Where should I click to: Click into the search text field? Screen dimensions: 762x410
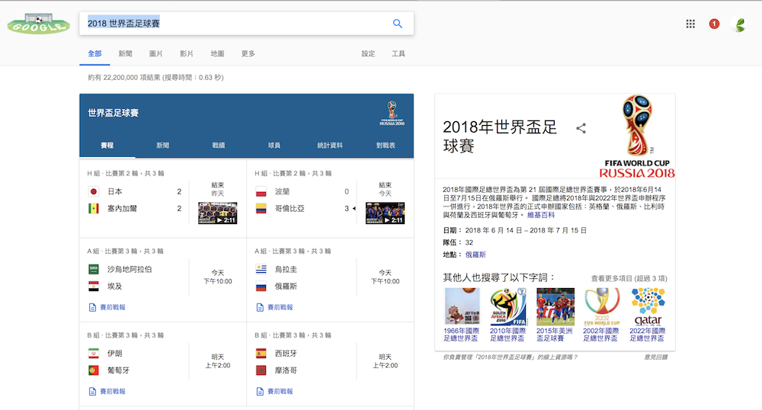tap(235, 24)
